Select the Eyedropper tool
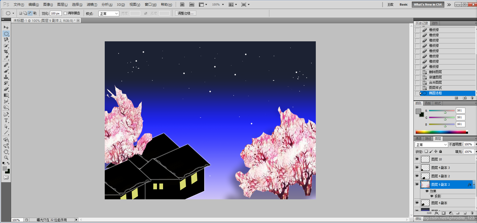477x223 pixels. click(6, 58)
